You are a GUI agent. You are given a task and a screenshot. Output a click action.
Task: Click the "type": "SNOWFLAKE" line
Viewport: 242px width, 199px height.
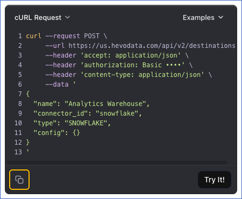coord(72,123)
